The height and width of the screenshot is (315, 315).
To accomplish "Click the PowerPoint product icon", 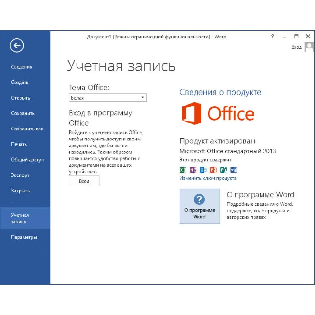I will pos(213,170).
